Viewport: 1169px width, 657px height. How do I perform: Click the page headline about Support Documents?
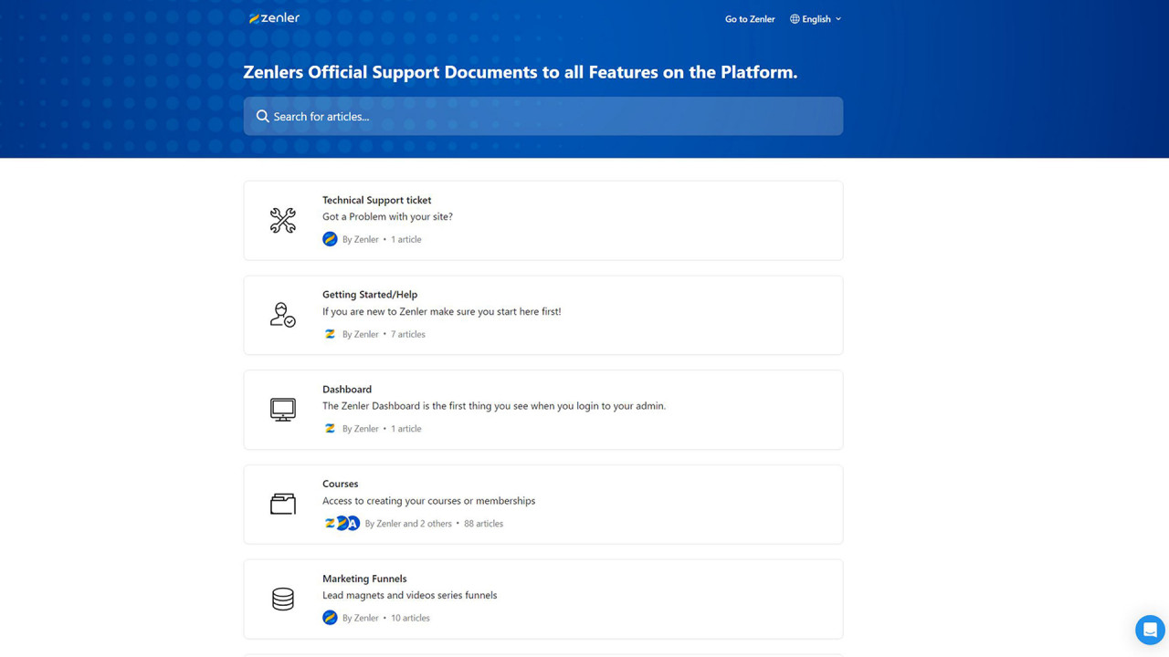tap(521, 72)
